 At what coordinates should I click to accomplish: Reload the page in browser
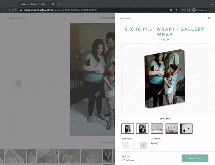coord(15,10)
